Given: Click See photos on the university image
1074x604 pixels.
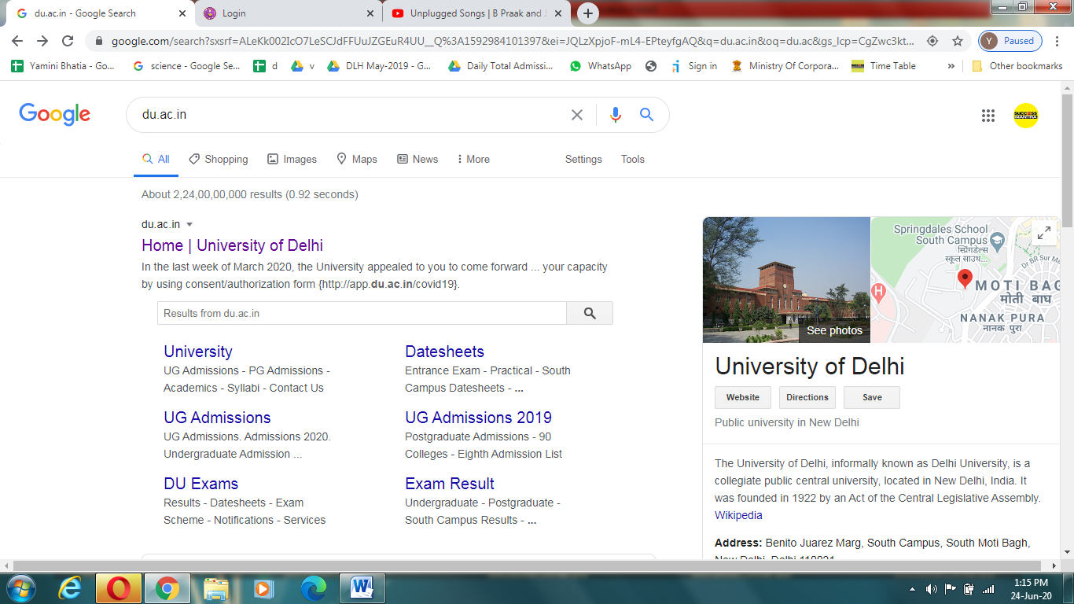Looking at the screenshot, I should click(x=834, y=330).
